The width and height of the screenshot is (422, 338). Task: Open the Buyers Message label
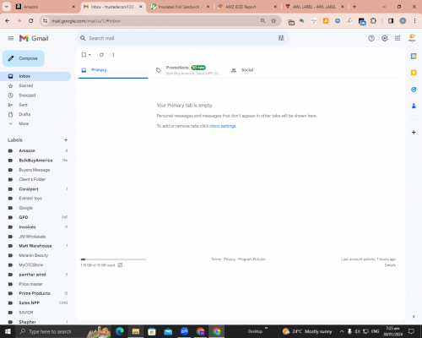pyautogui.click(x=35, y=170)
